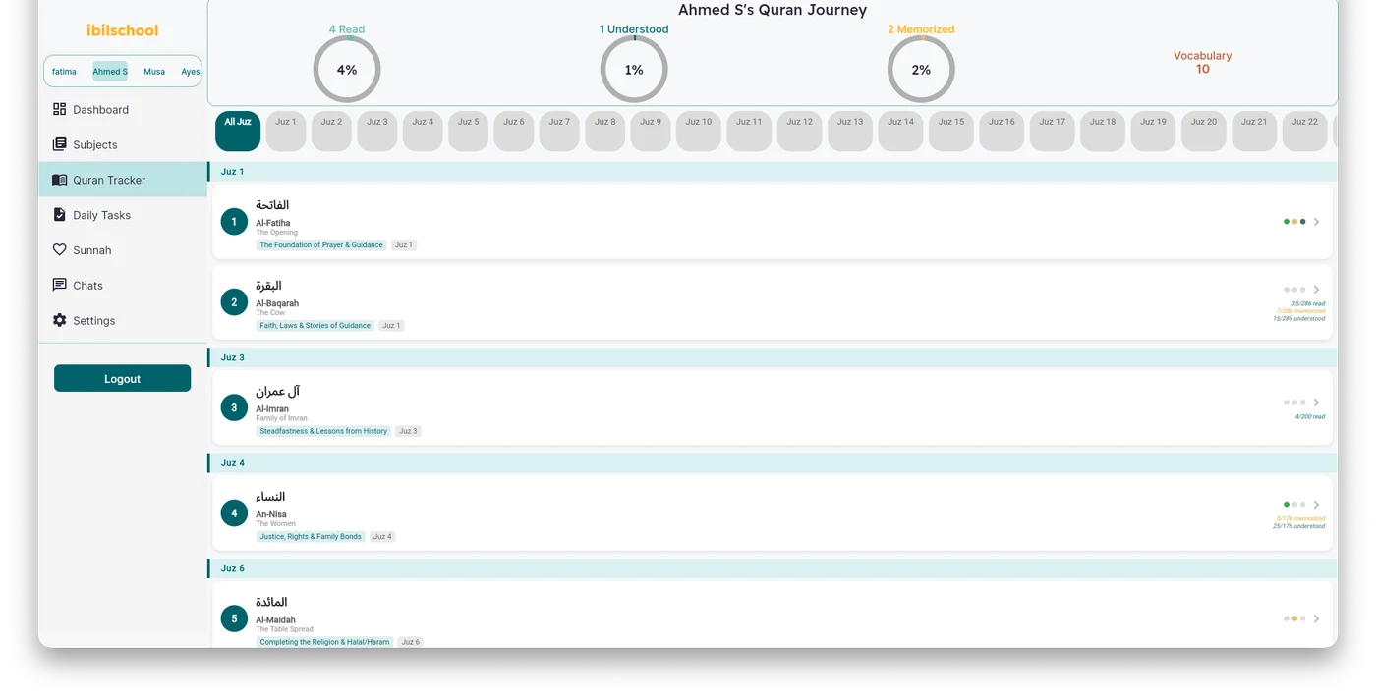Click '4/200 read' in Al-Imran row
Viewport: 1376px width, 698px height.
1309,416
